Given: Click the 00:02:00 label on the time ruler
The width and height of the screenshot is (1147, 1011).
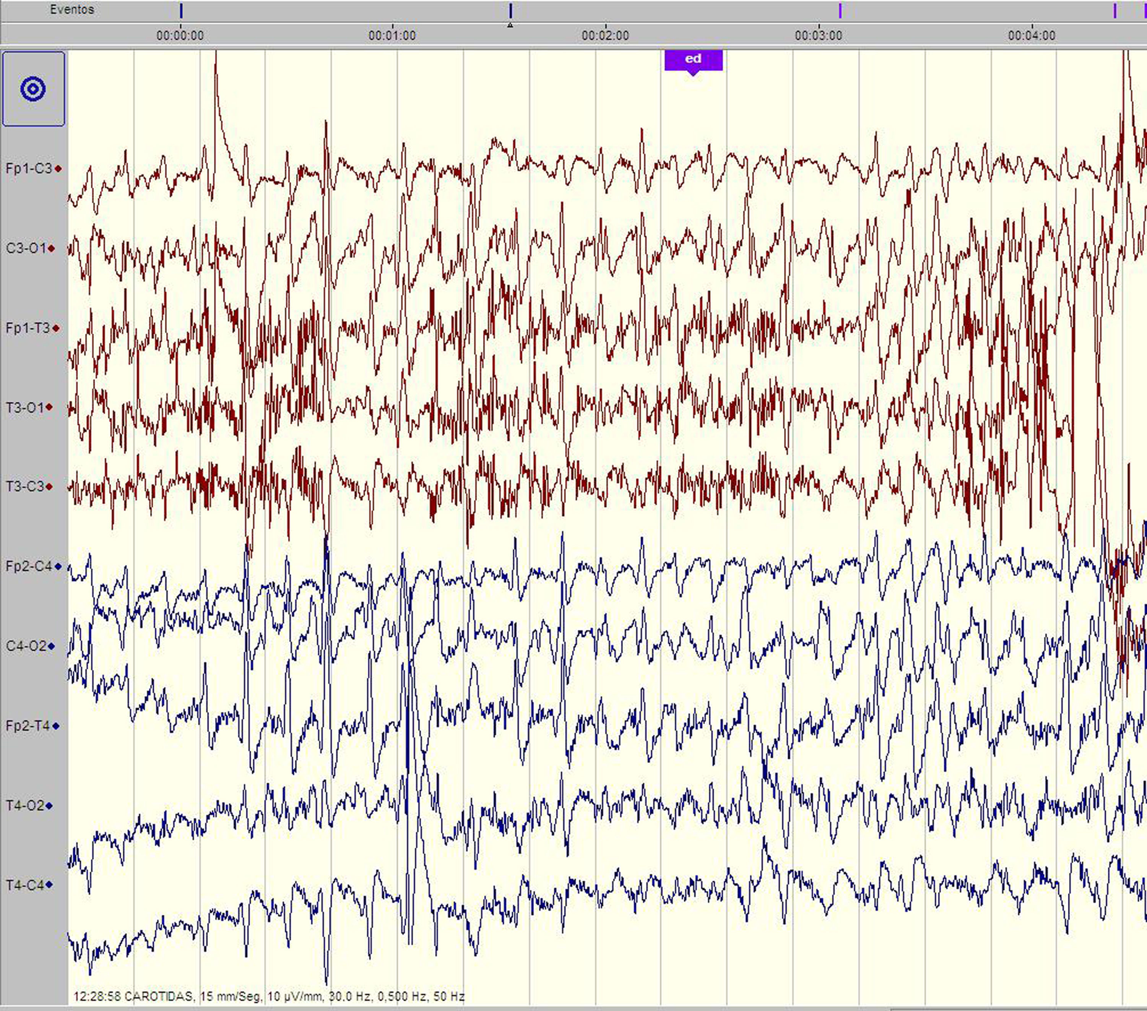Looking at the screenshot, I should pos(606,35).
